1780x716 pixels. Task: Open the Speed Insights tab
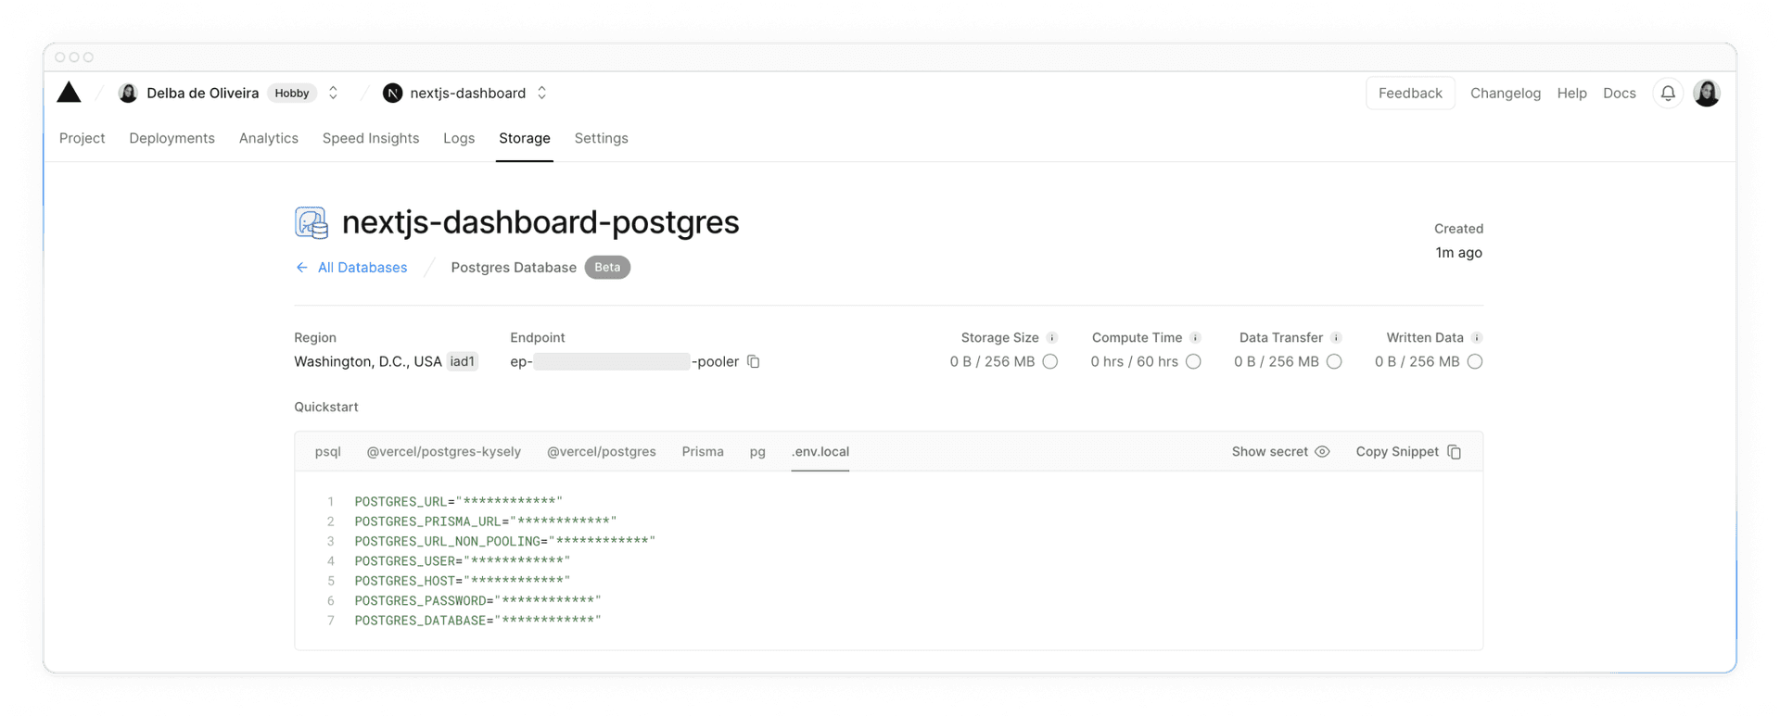pyautogui.click(x=371, y=138)
